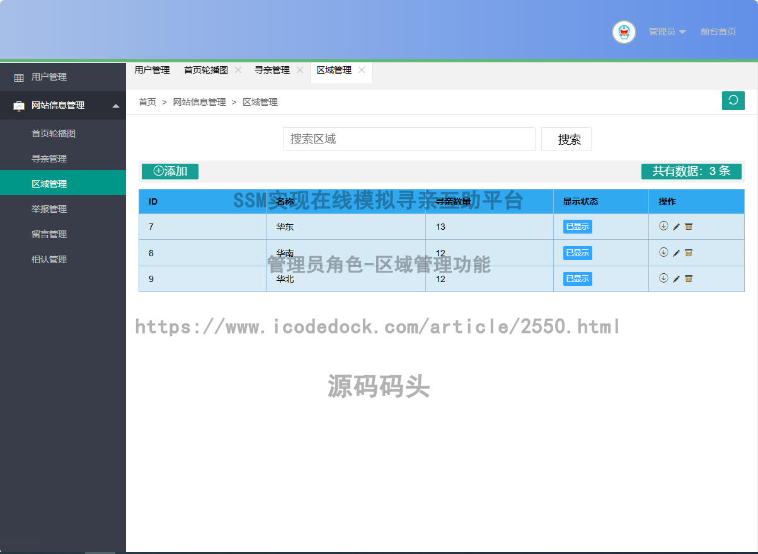Viewport: 758px width, 554px height.
Task: Switch to the 首页轮播图 tab
Action: 206,70
